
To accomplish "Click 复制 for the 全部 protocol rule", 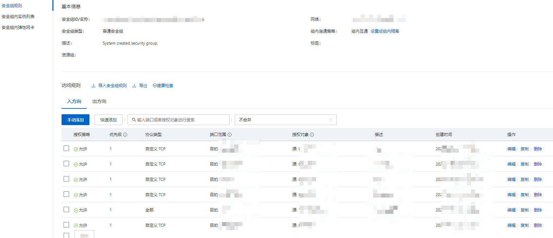I will 525,210.
